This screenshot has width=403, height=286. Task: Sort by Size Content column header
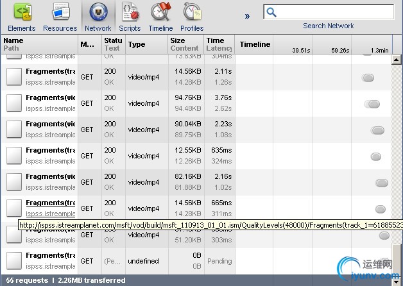click(x=186, y=44)
